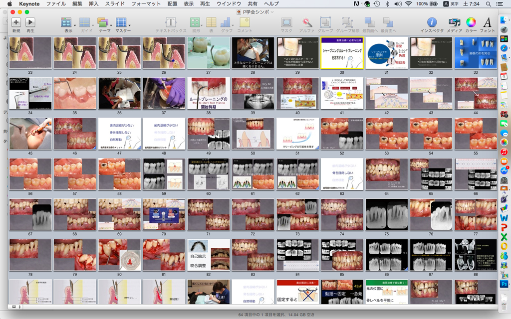
Task: Open the メディア media browser
Action: [x=454, y=22]
